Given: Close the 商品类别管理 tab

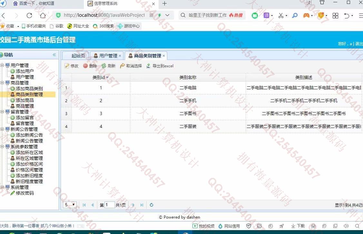Looking at the screenshot, I should (x=164, y=56).
